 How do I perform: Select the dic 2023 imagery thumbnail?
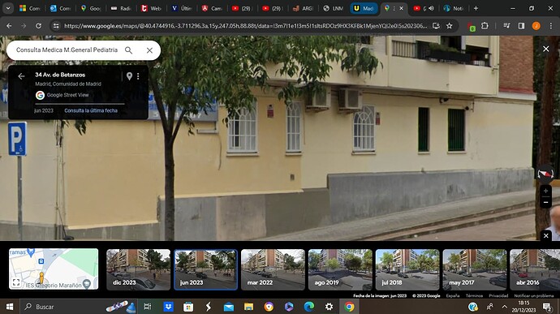click(138, 269)
